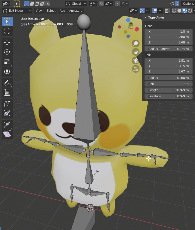
Task: Click the tweak select arrow tool icon
Action: [x=17, y=4]
